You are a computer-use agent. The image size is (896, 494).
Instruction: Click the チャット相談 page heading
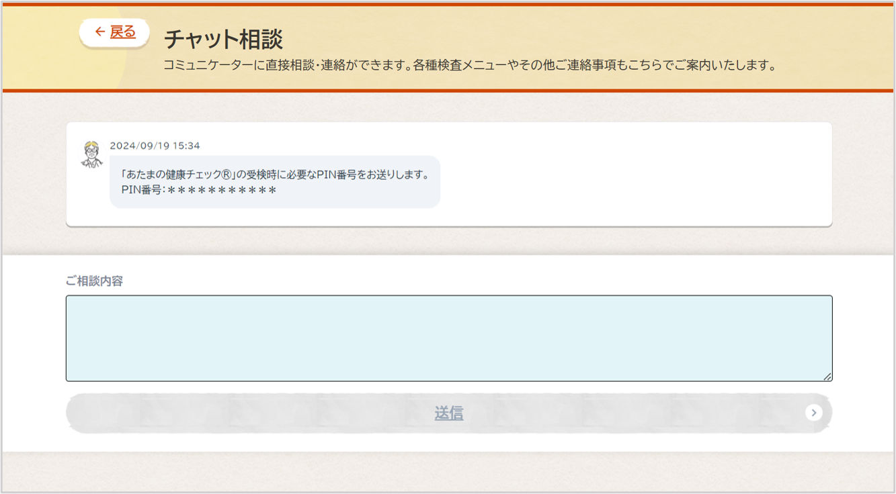pos(223,40)
